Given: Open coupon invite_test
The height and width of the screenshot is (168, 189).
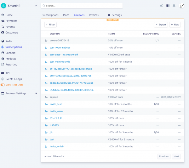Looking at the screenshot, I should [x=56, y=104].
